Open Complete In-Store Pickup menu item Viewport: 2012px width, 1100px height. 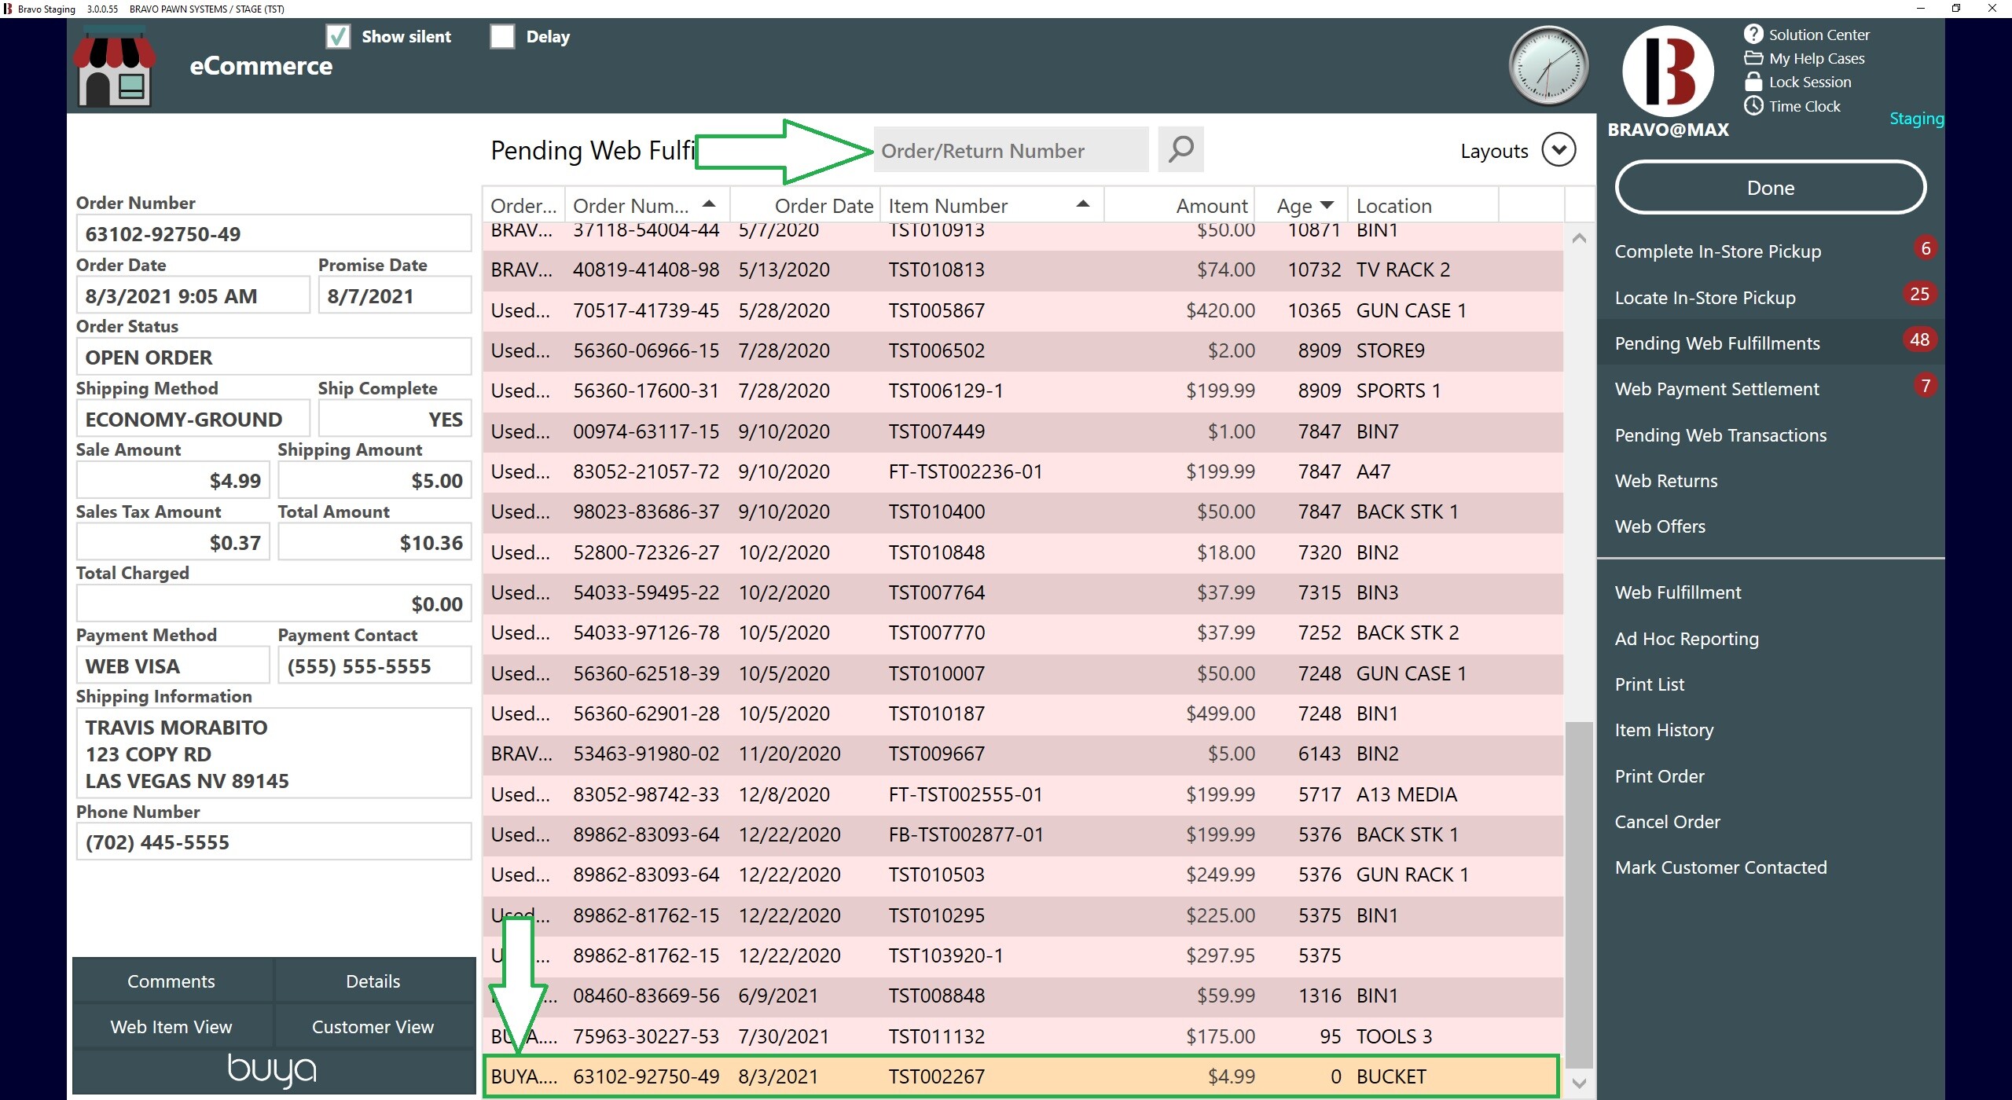pyautogui.click(x=1717, y=251)
